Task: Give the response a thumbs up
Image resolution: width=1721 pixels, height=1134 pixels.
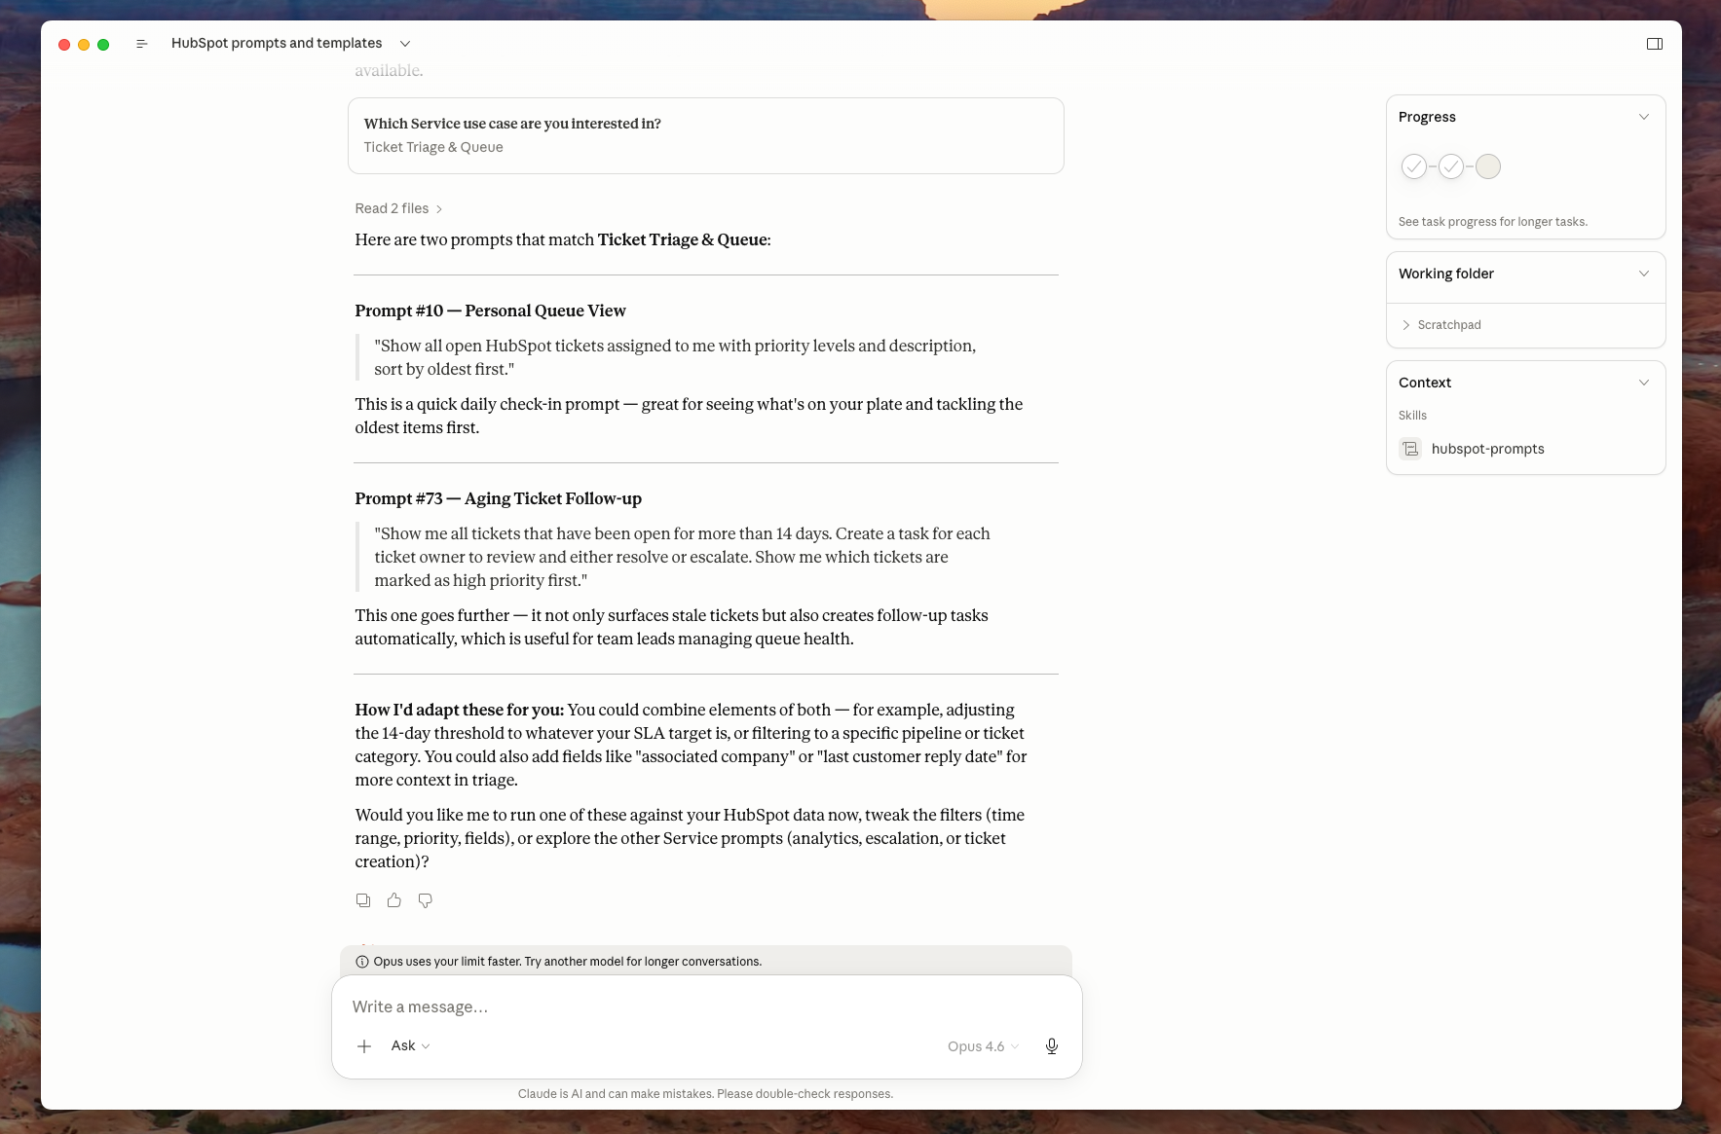Action: [x=394, y=900]
